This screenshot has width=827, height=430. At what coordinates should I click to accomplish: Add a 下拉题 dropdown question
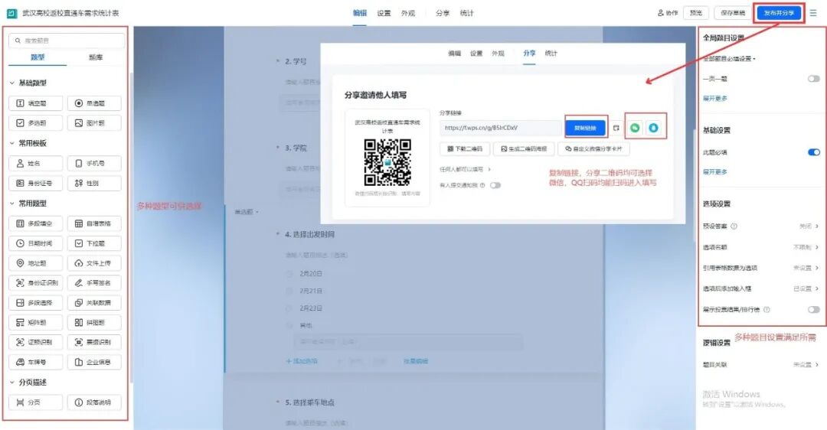tap(94, 243)
